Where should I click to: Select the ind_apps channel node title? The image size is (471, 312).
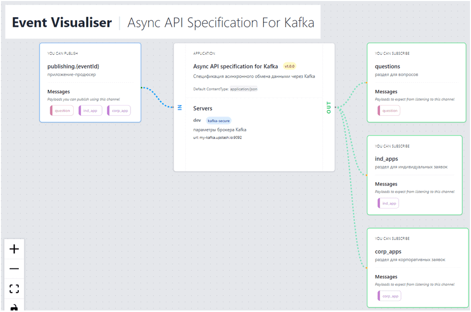[387, 159]
